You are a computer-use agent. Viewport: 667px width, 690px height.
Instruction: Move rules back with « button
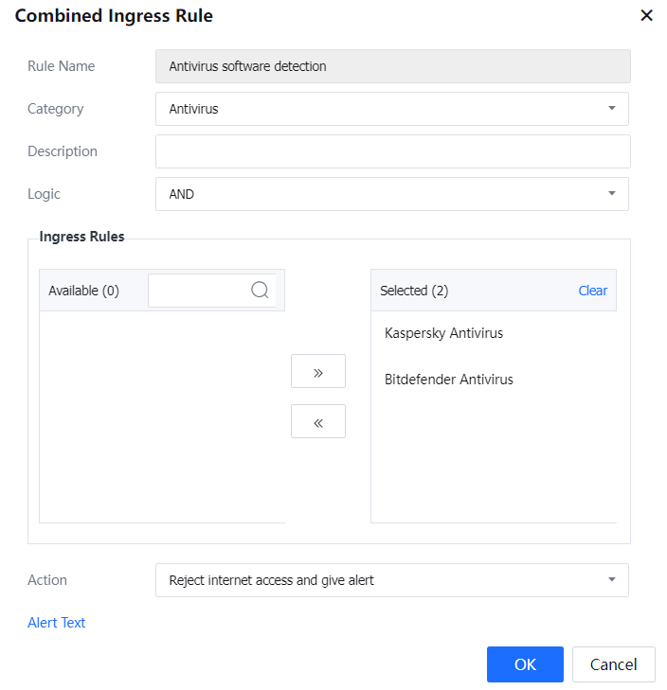coord(317,422)
